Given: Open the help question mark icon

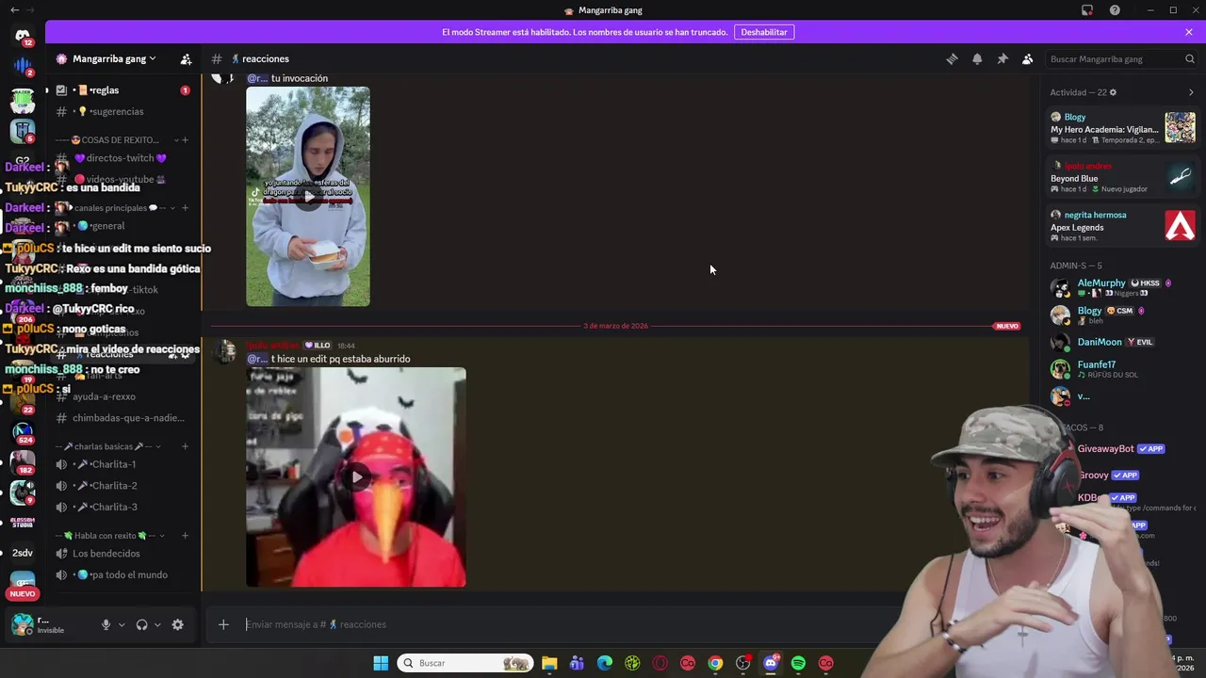Looking at the screenshot, I should click(1115, 10).
